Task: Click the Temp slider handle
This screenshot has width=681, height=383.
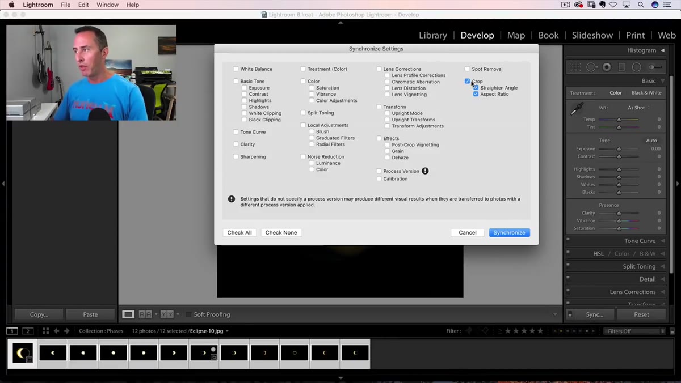Action: coord(619,120)
